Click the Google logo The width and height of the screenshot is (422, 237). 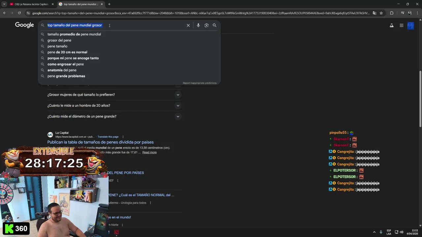(24, 25)
